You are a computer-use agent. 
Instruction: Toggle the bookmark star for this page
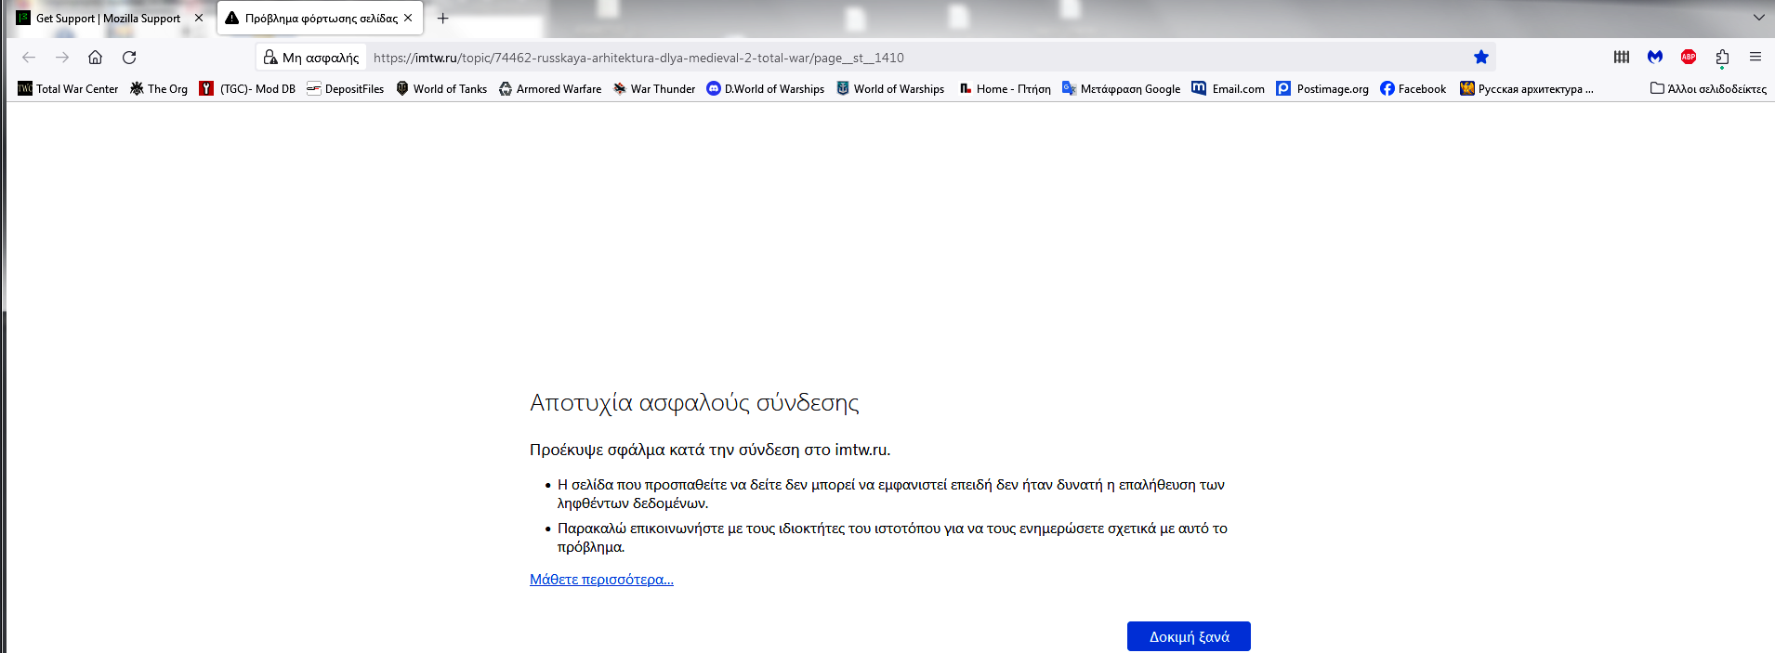(x=1481, y=58)
